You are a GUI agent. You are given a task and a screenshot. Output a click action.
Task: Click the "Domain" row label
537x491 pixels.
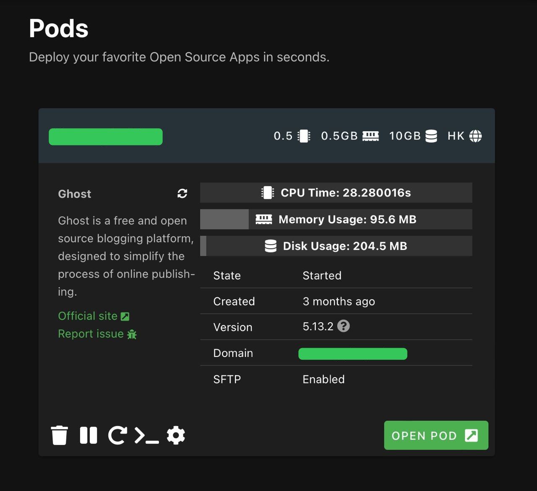[x=233, y=353]
